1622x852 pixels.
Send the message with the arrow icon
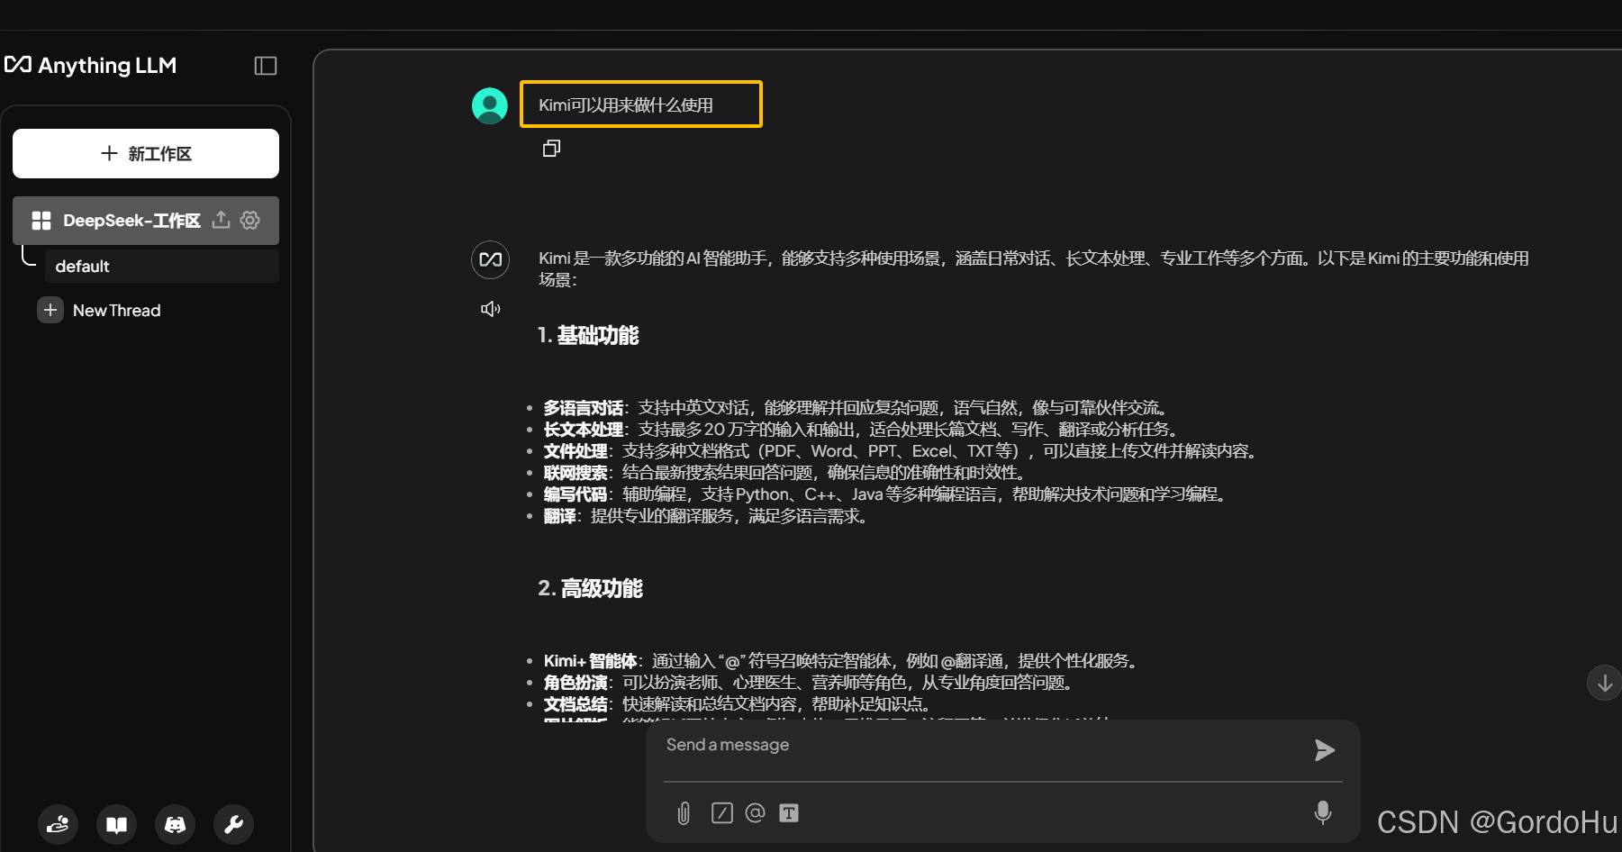[x=1324, y=750]
